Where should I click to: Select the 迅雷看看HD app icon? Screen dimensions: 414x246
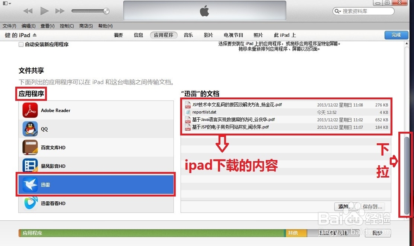point(30,203)
